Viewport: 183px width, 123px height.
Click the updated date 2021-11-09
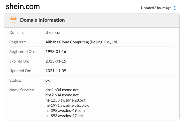pos(56,71)
